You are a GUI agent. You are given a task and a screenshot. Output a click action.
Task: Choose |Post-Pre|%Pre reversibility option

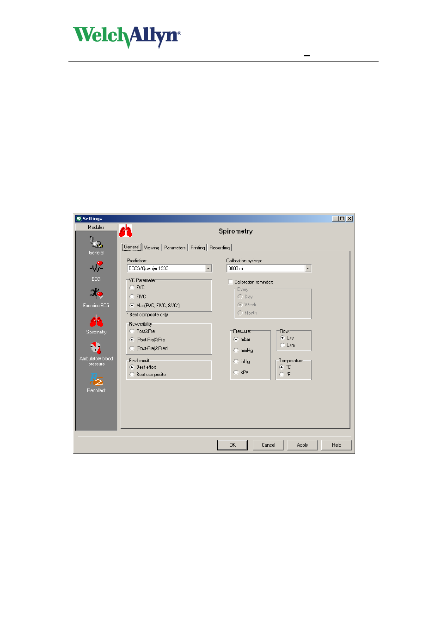tap(132, 340)
